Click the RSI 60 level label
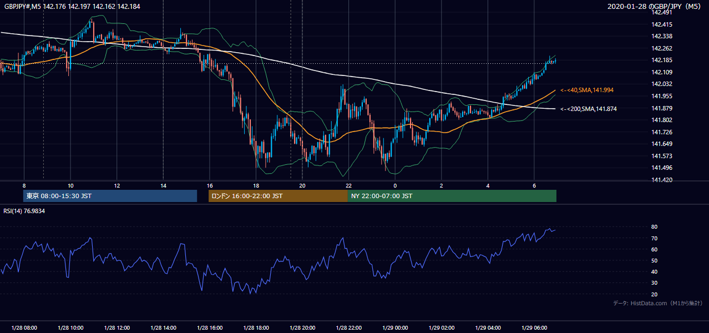 655,249
